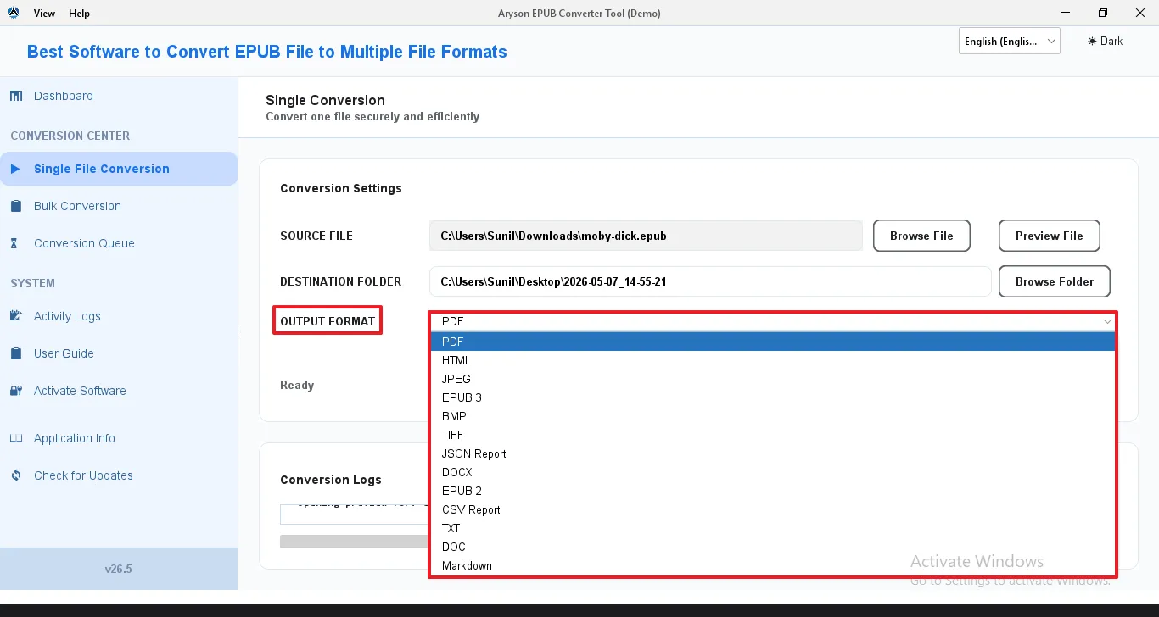Pick BMP from the format list
The width and height of the screenshot is (1159, 617).
(773, 416)
